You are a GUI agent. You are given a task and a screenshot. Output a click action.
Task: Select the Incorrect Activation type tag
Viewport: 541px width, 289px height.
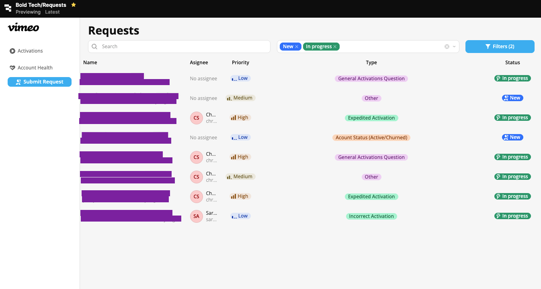pos(371,216)
